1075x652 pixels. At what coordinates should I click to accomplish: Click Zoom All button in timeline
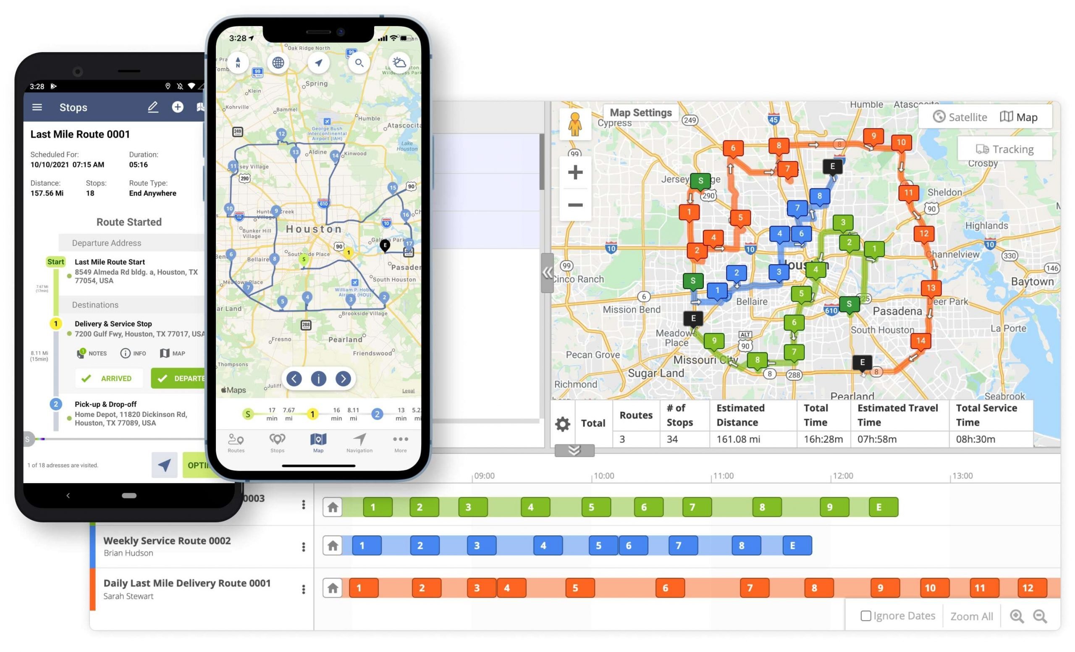pos(969,614)
